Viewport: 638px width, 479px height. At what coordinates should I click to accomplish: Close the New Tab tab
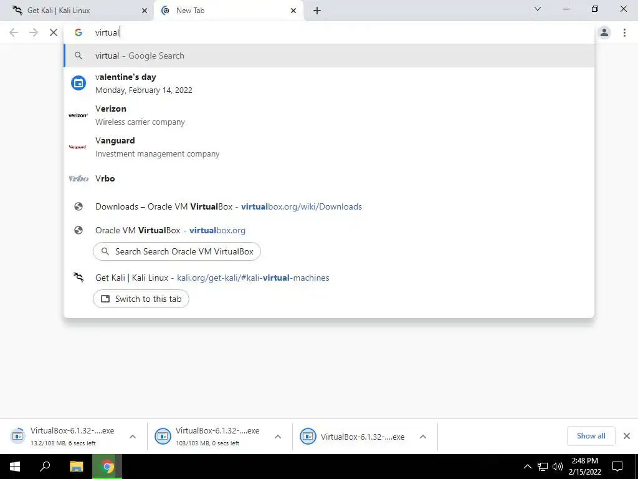(293, 11)
